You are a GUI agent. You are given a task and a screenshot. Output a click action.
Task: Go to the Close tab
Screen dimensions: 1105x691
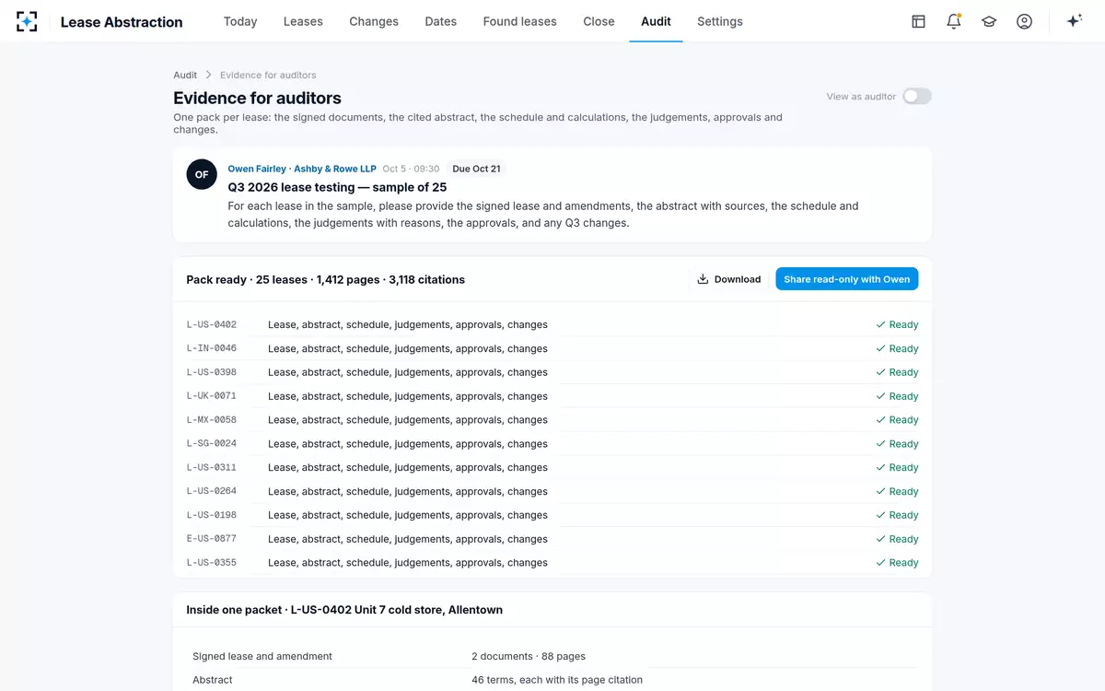599,21
